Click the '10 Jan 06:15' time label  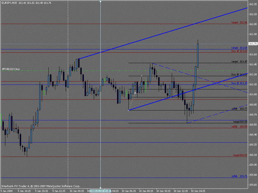tap(129, 191)
